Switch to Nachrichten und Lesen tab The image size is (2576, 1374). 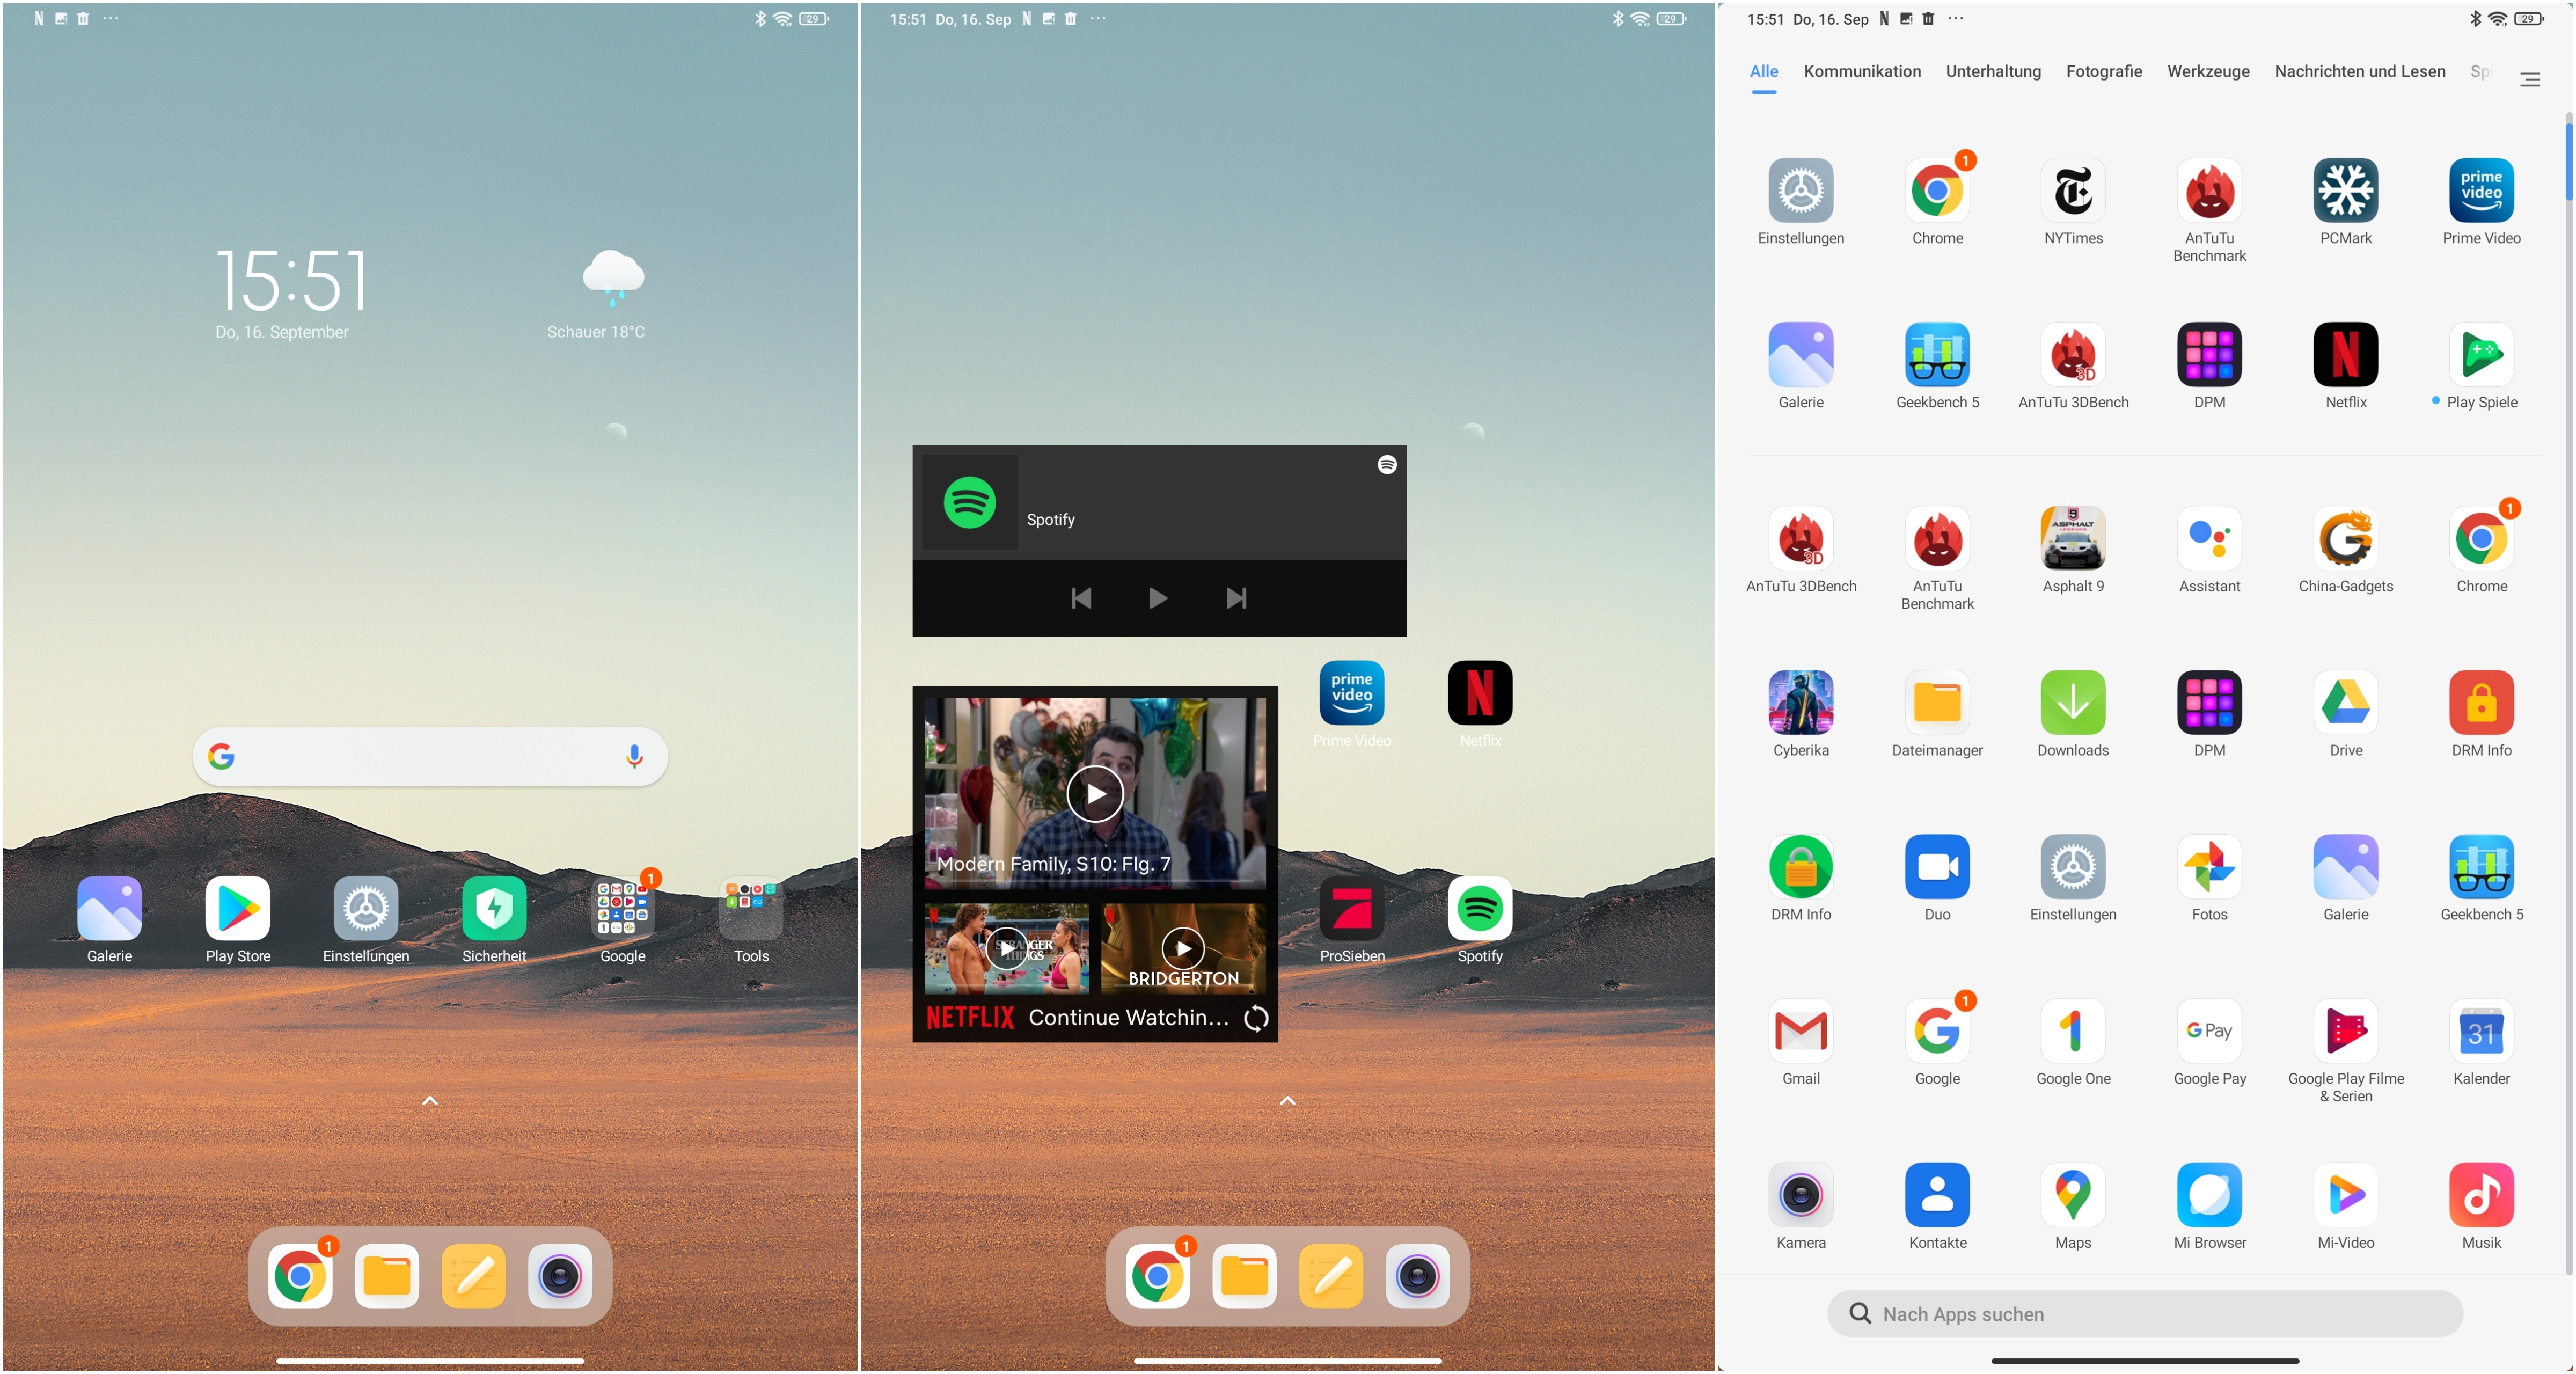pos(2360,71)
